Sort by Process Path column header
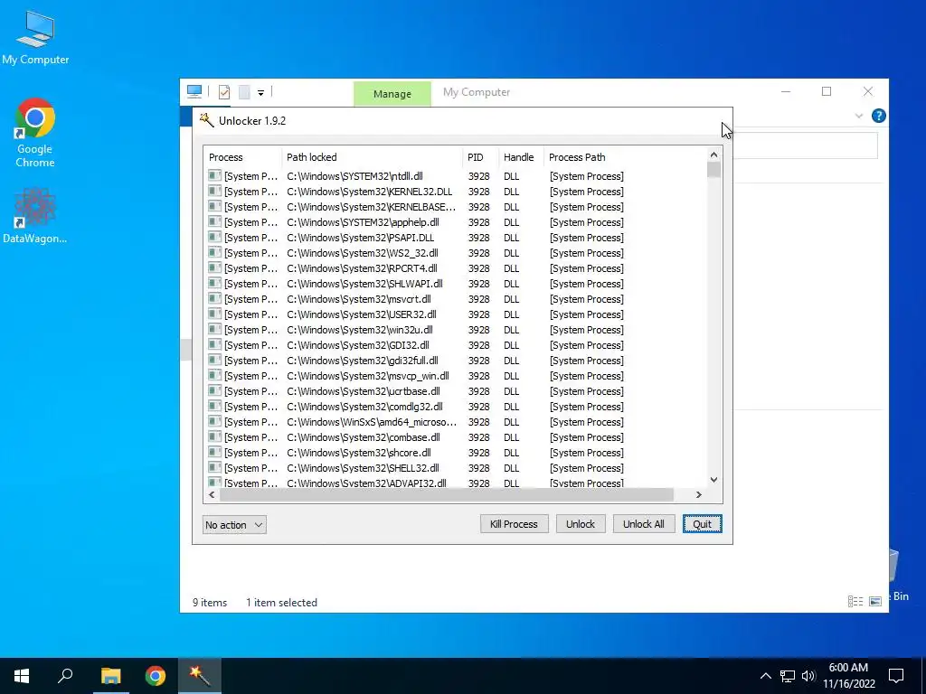926x694 pixels. pyautogui.click(x=625, y=157)
